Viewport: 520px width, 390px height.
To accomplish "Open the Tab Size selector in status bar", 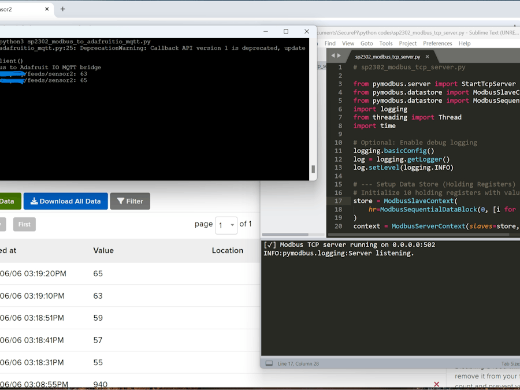I will 510,363.
